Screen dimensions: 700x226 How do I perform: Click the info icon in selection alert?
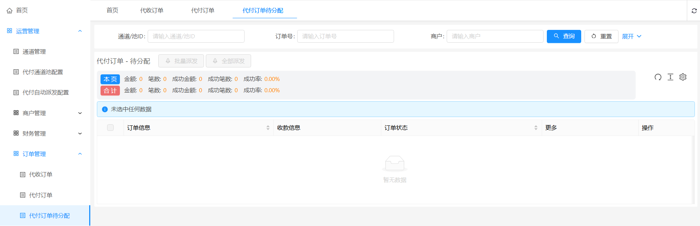click(x=105, y=109)
